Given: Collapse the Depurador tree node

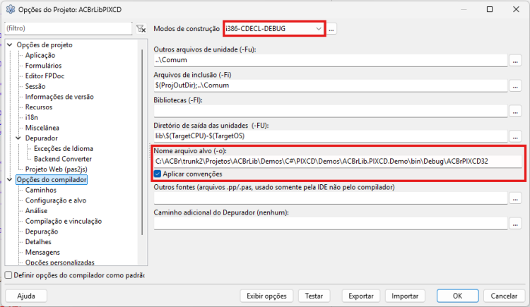Looking at the screenshot, I should (18, 138).
